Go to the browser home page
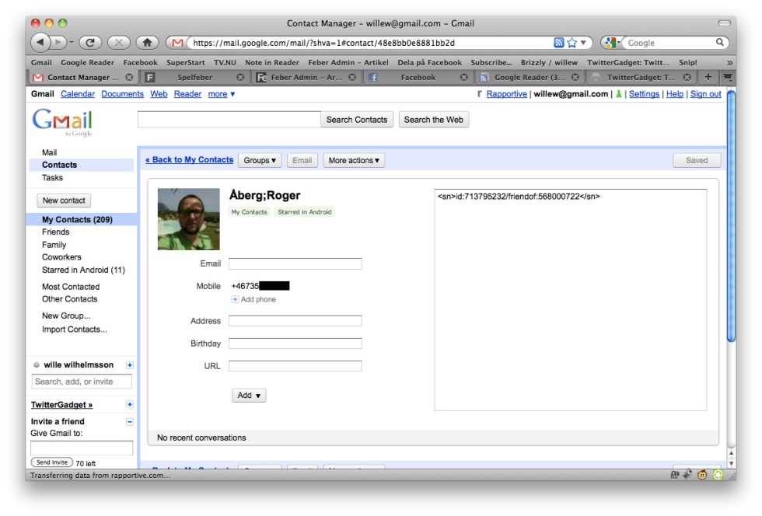The image size is (762, 516). tap(145, 43)
